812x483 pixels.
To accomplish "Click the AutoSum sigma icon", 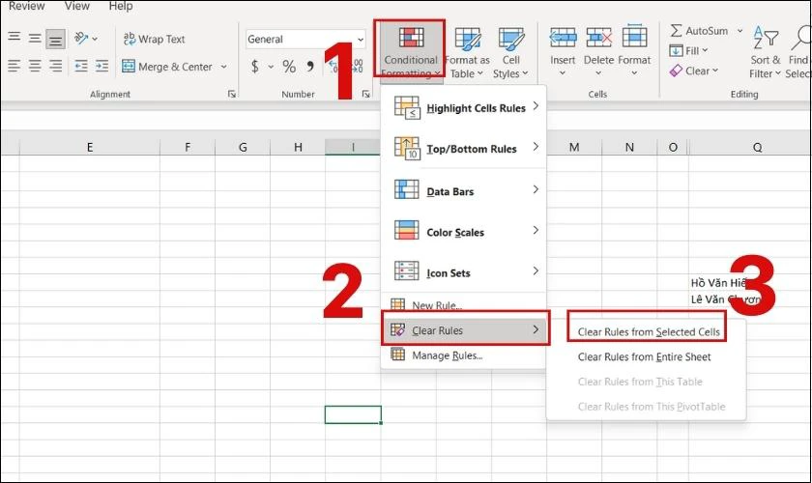I will point(676,31).
